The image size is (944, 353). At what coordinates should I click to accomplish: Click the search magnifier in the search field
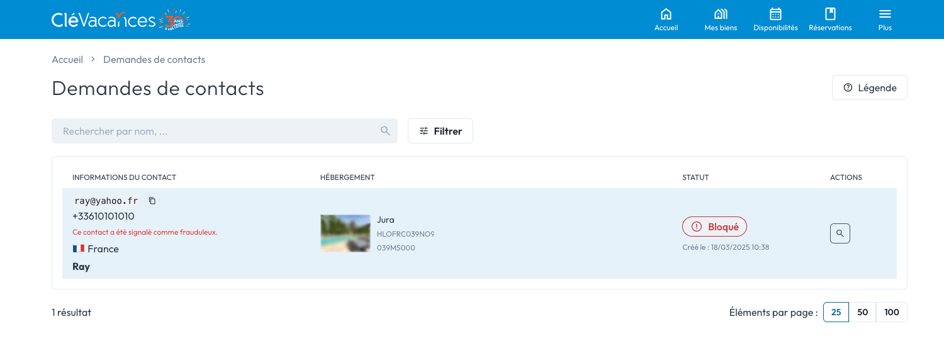coord(385,131)
